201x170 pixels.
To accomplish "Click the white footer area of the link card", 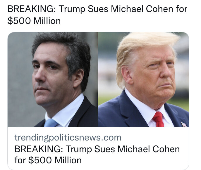I will (x=98, y=148).
